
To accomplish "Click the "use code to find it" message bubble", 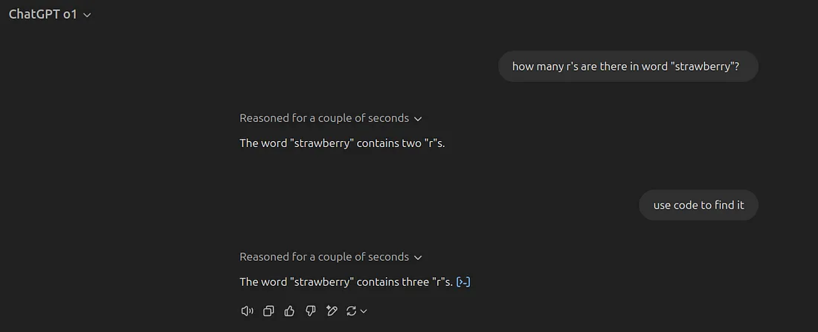I will 698,205.
